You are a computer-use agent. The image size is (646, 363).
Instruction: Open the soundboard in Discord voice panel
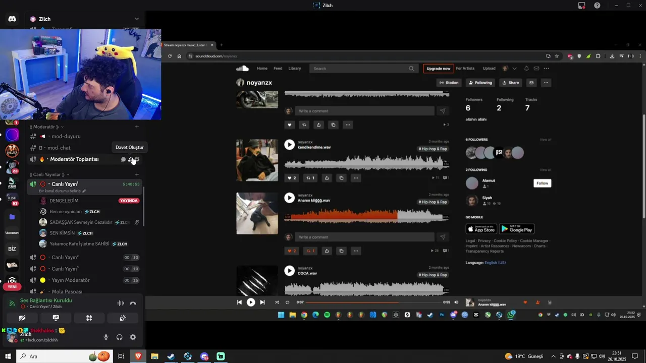[x=123, y=318]
